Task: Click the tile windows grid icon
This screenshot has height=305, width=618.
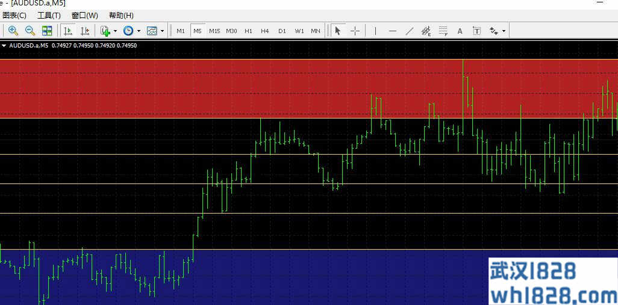Action: coord(47,31)
